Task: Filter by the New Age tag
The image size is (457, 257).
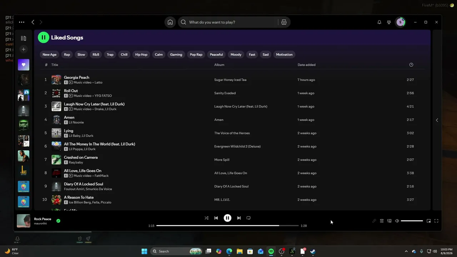Action: click(x=50, y=55)
